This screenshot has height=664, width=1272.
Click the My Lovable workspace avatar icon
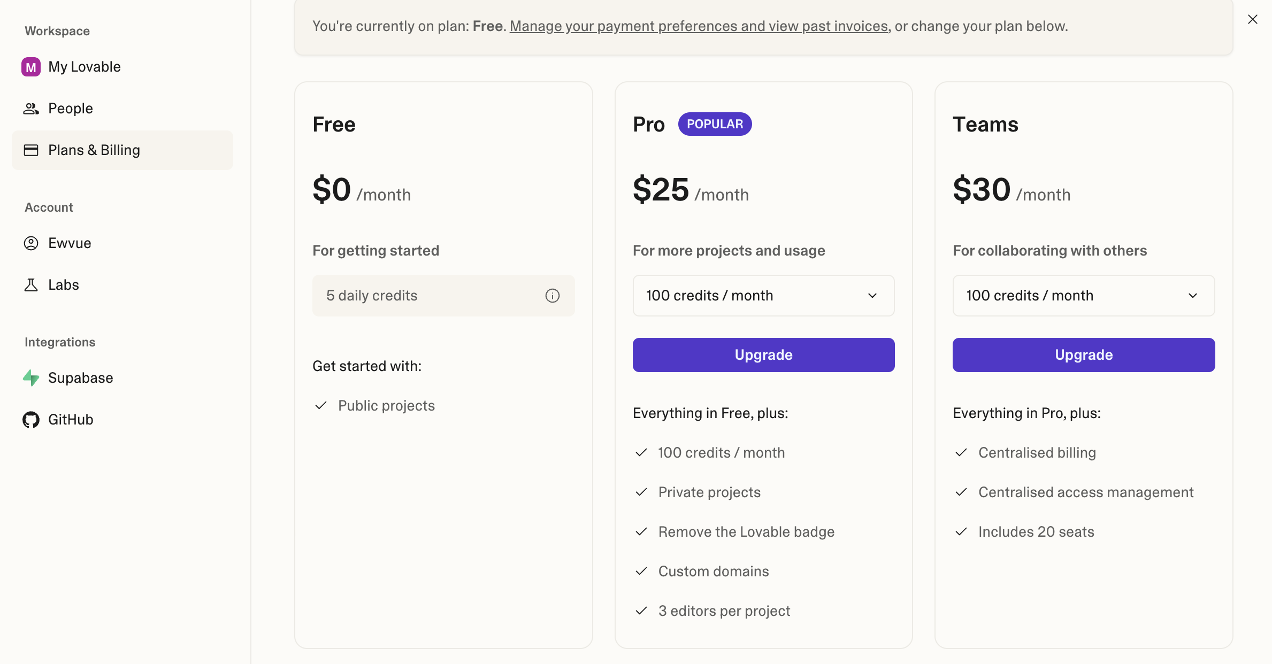(31, 67)
